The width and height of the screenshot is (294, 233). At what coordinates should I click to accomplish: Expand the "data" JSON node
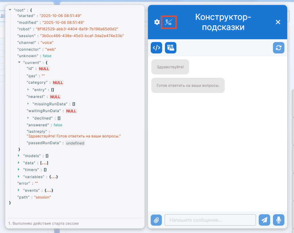point(19,163)
